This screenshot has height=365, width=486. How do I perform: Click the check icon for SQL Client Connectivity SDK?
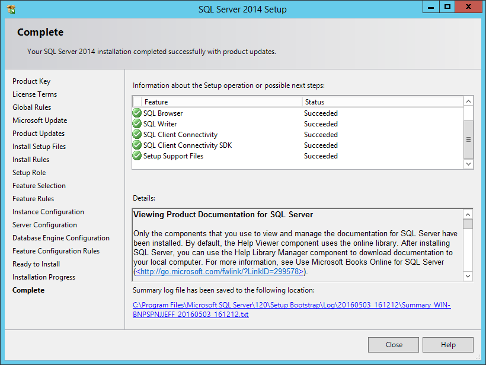click(x=137, y=145)
